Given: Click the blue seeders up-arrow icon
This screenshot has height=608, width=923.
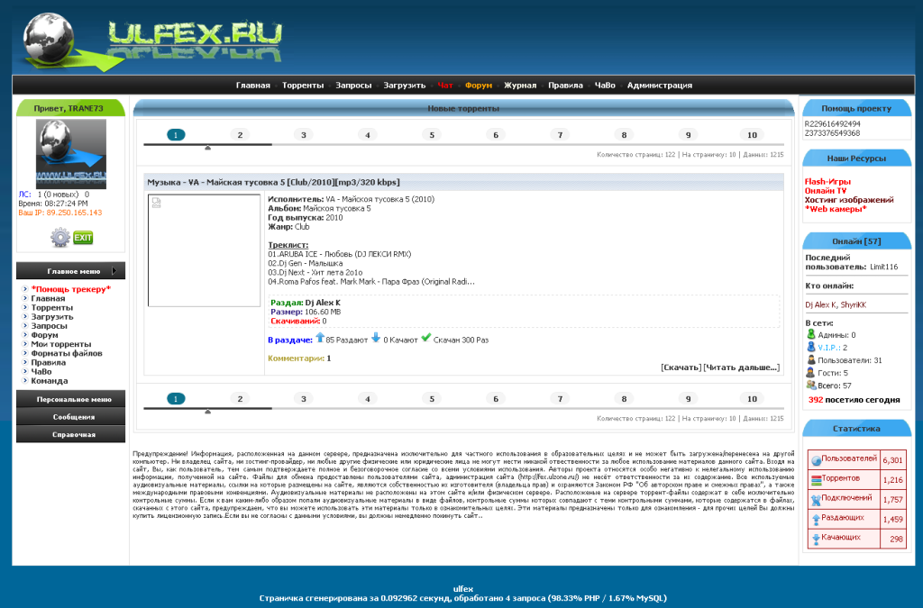Looking at the screenshot, I should [x=319, y=339].
